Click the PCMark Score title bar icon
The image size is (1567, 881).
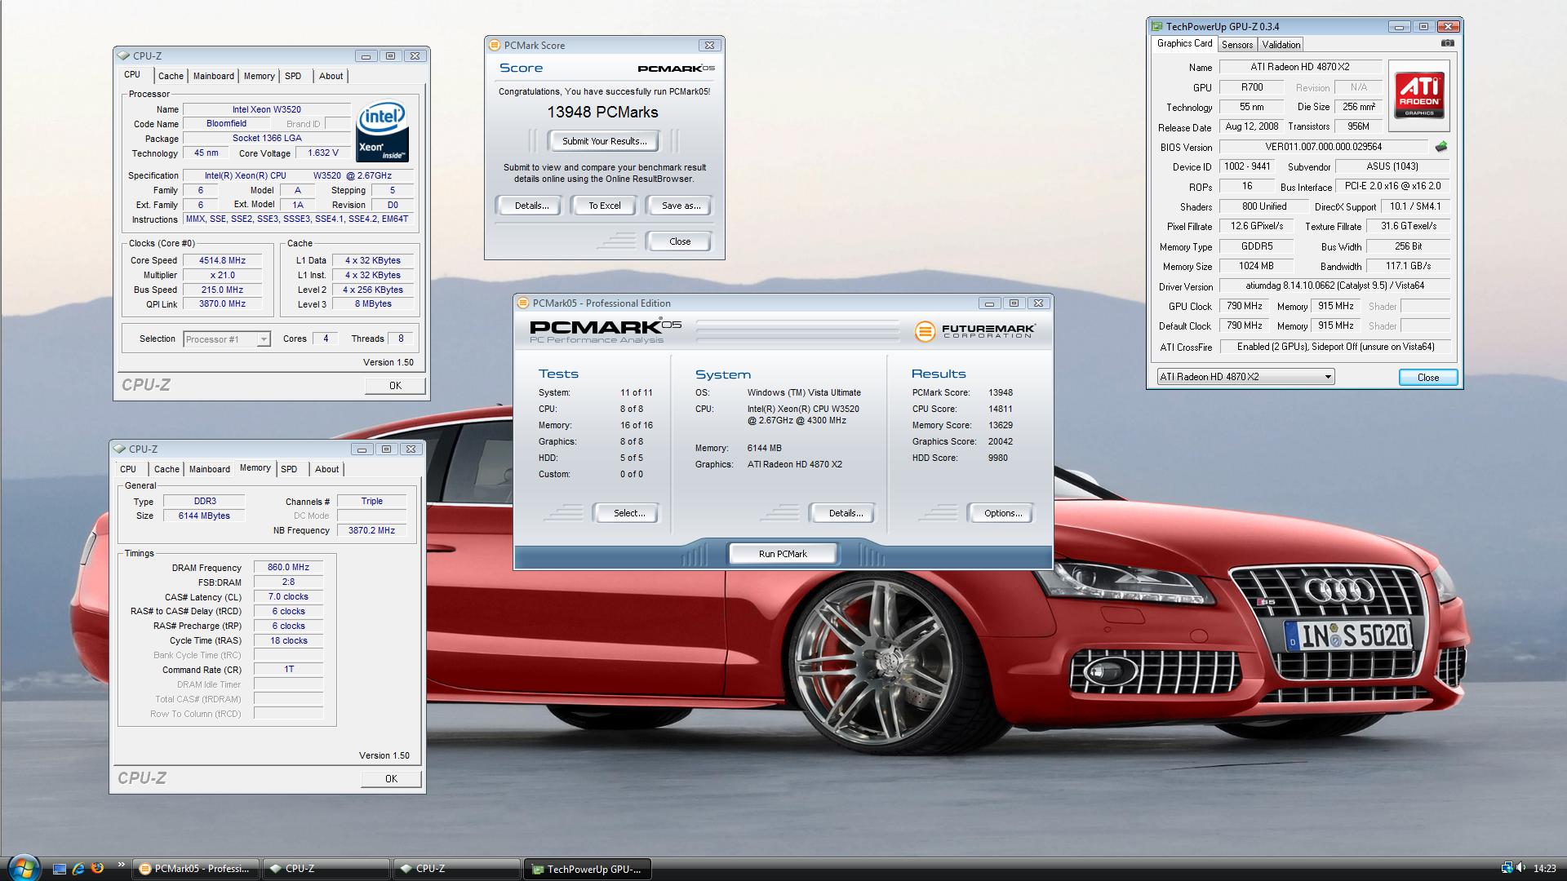click(495, 46)
